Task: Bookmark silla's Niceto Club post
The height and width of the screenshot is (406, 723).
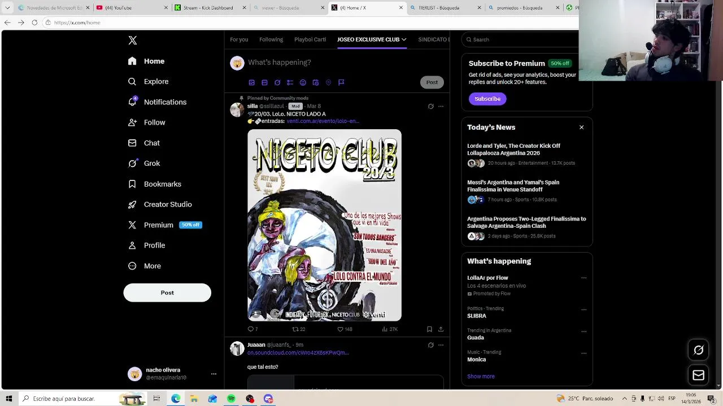Action: (x=429, y=329)
